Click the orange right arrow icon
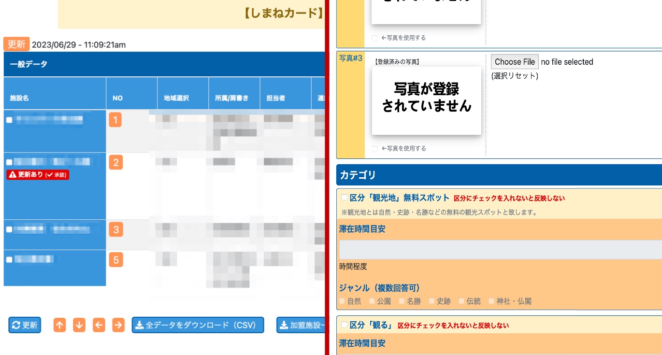This screenshot has height=355, width=662. (118, 325)
